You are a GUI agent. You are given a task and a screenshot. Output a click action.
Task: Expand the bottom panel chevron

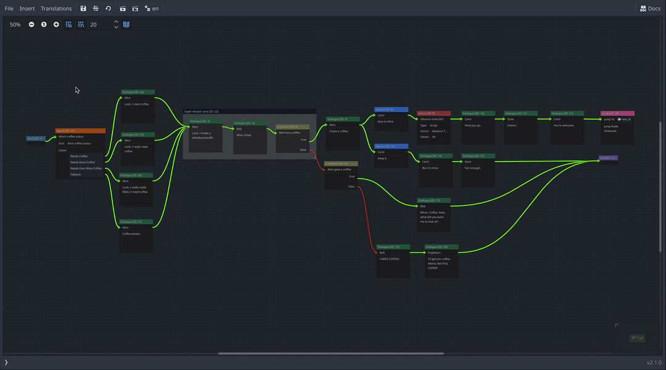pos(6,363)
